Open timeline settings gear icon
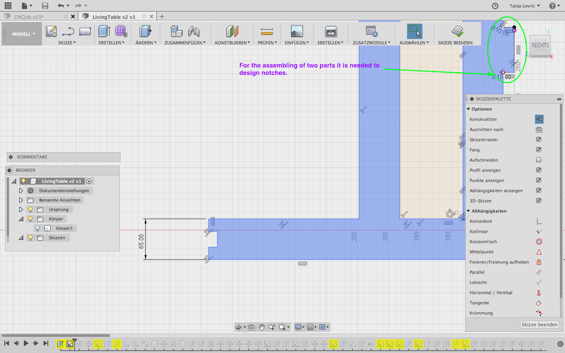 560,344
